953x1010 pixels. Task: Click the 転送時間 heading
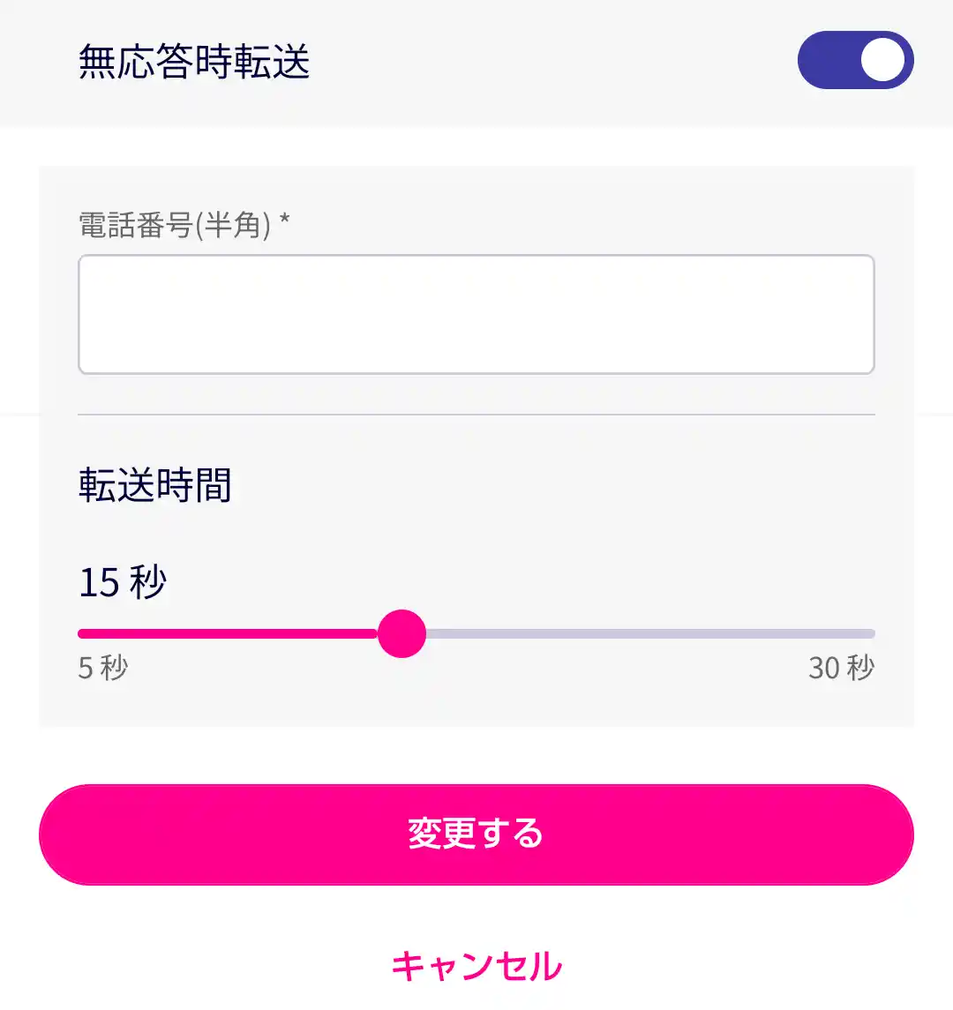[x=155, y=485]
